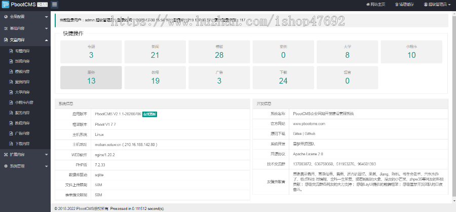Open the 广告内容 sidebar item icon
The height and width of the screenshot is (212, 456).
(11, 133)
